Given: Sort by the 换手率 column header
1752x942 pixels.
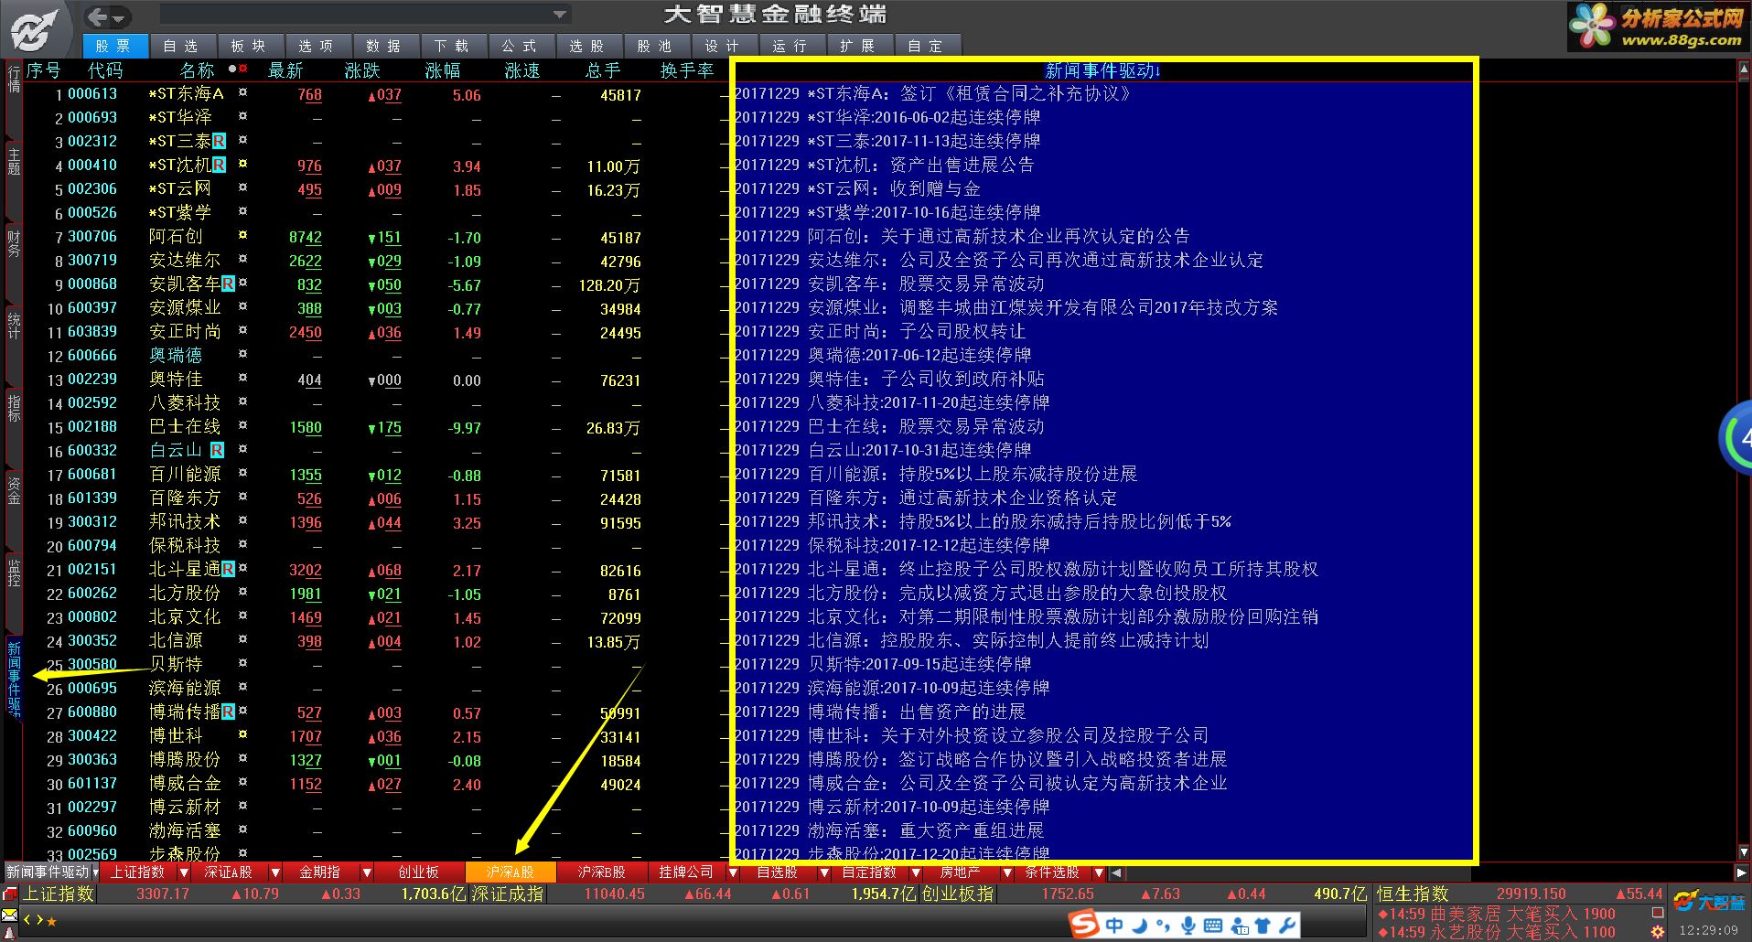Looking at the screenshot, I should 687,70.
